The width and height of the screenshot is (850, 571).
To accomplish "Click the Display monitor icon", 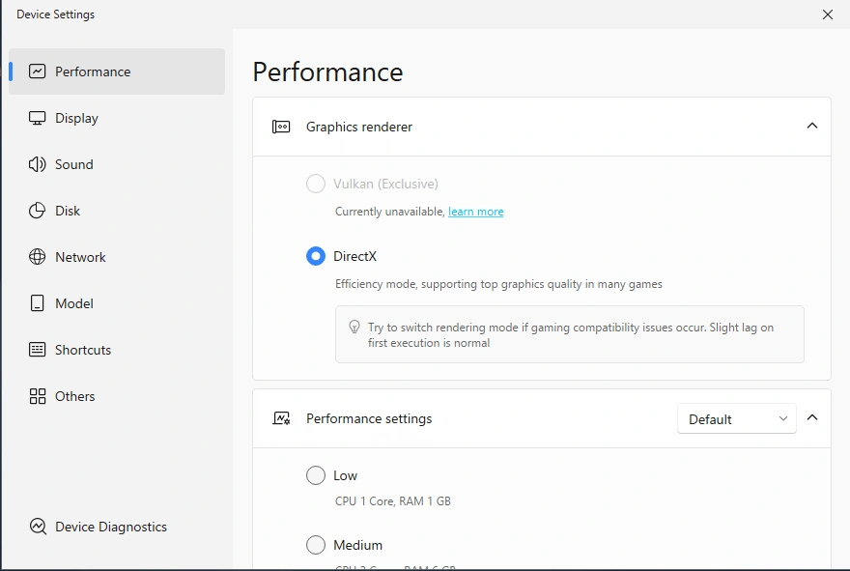I will click(38, 118).
